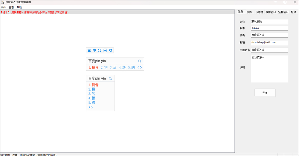Switch to the 竖排窗口 tab
The image size is (299, 156).
point(283,12)
